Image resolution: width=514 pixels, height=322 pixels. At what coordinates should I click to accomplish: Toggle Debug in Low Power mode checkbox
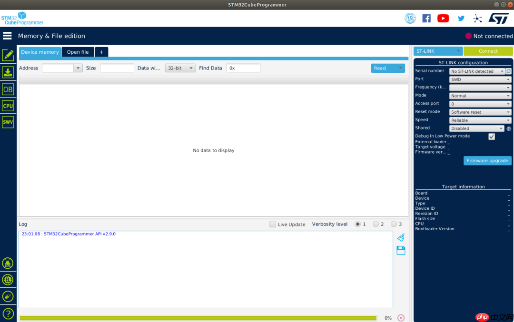tap(491, 137)
